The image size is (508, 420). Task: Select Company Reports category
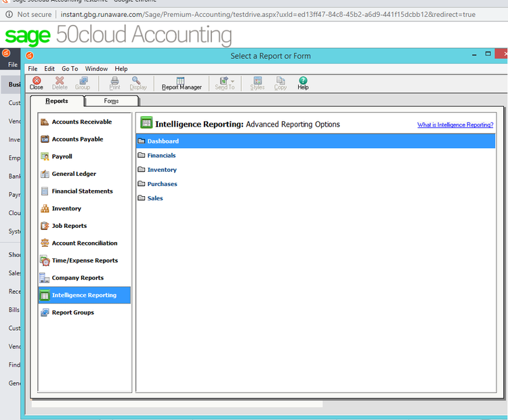click(85, 278)
